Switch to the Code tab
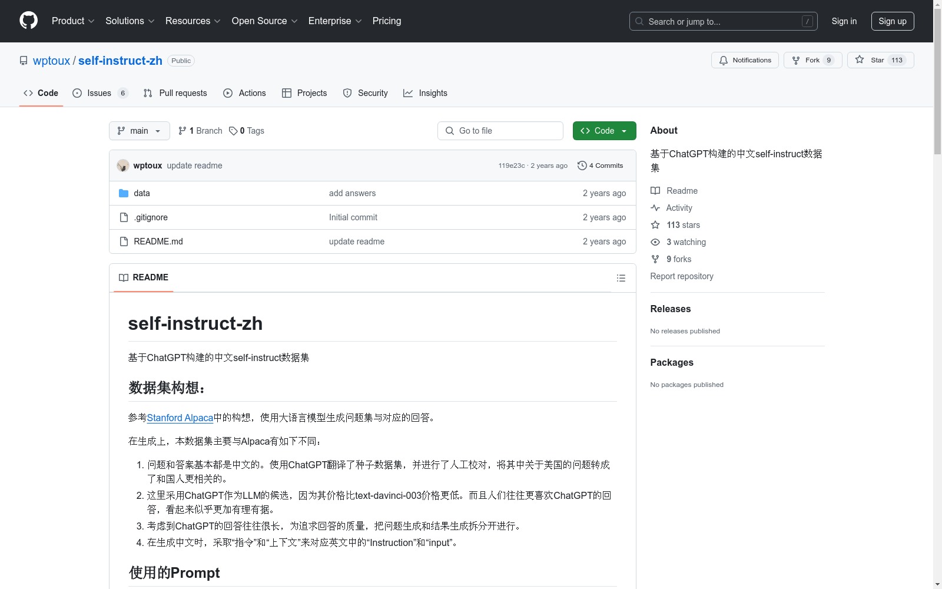This screenshot has width=942, height=589. coord(41,93)
